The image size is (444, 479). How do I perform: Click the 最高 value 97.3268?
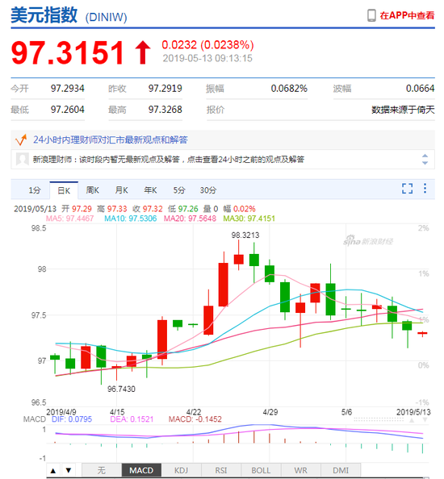(x=165, y=110)
